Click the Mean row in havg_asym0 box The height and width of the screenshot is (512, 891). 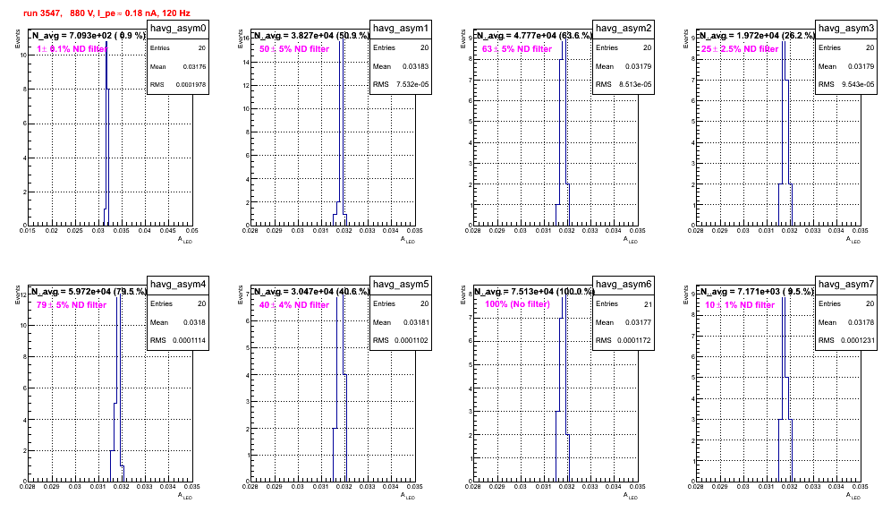(178, 66)
